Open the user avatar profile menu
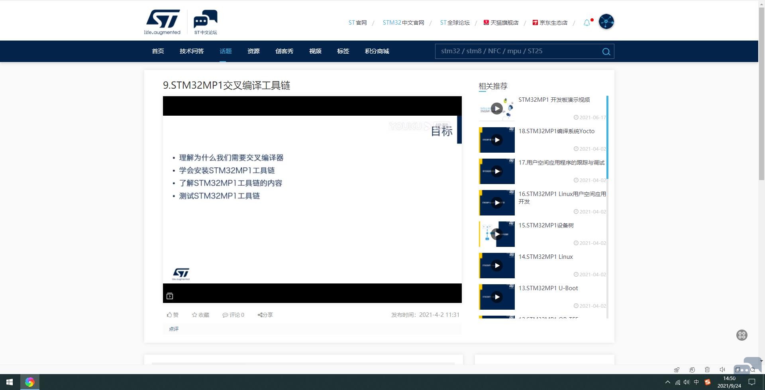The height and width of the screenshot is (390, 765). [x=606, y=21]
